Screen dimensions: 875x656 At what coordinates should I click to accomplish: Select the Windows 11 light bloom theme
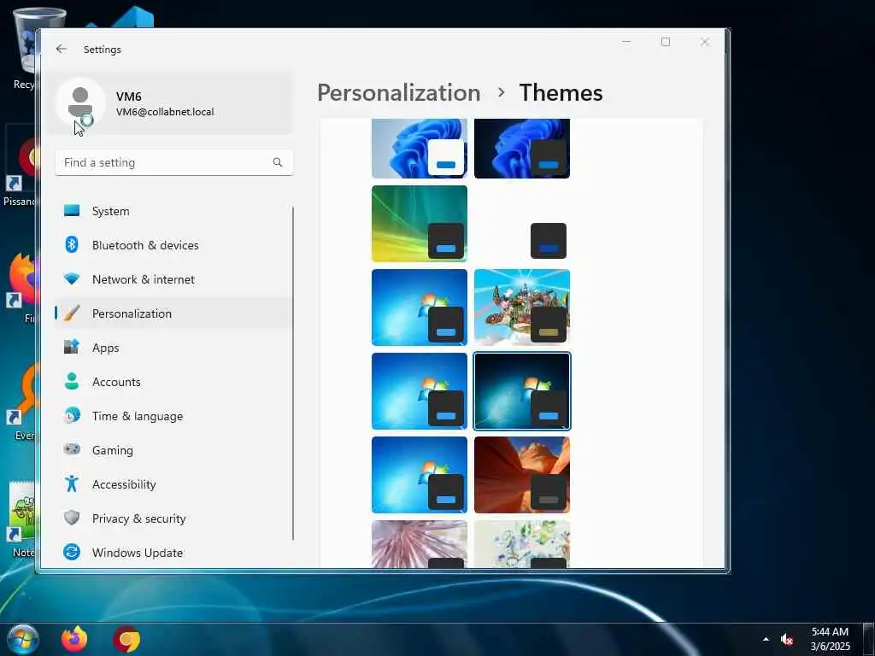(x=419, y=149)
